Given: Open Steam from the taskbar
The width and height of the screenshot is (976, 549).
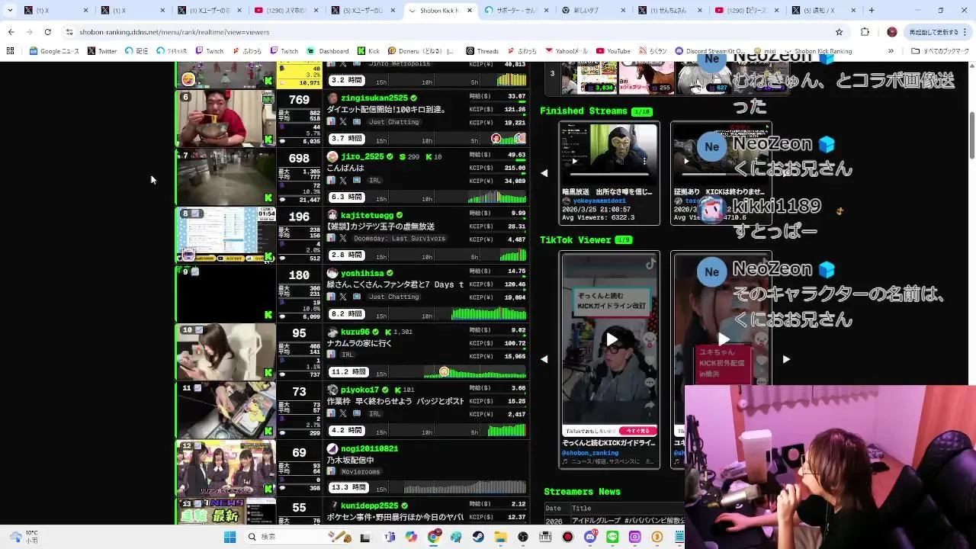Looking at the screenshot, I should pyautogui.click(x=478, y=537).
